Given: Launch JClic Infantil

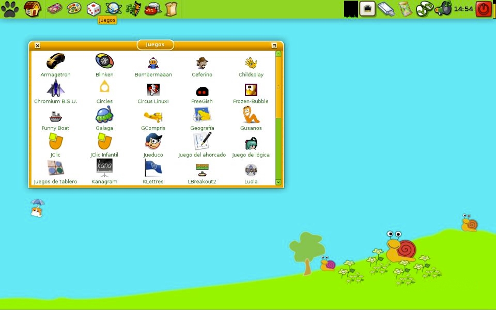Looking at the screenshot, I should [104, 141].
